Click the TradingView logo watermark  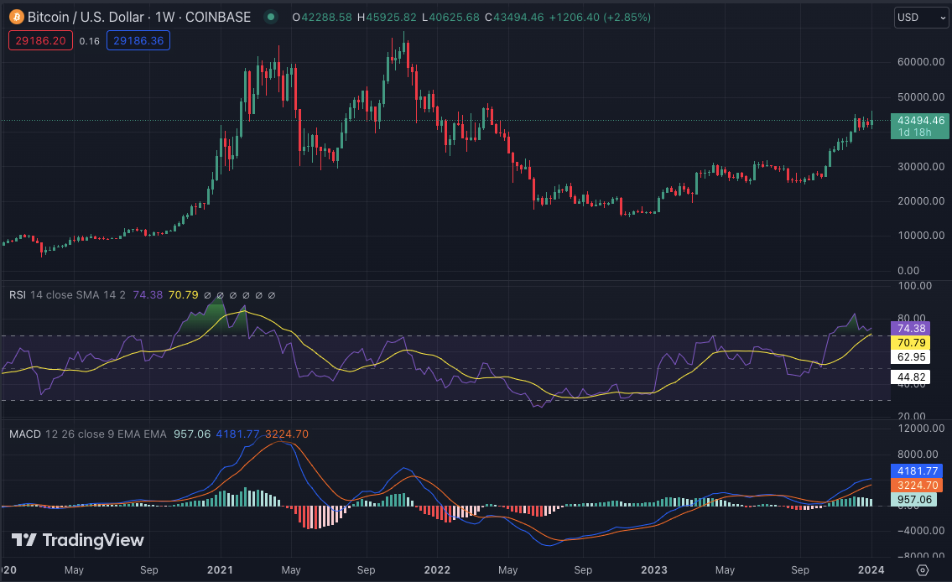(x=77, y=541)
